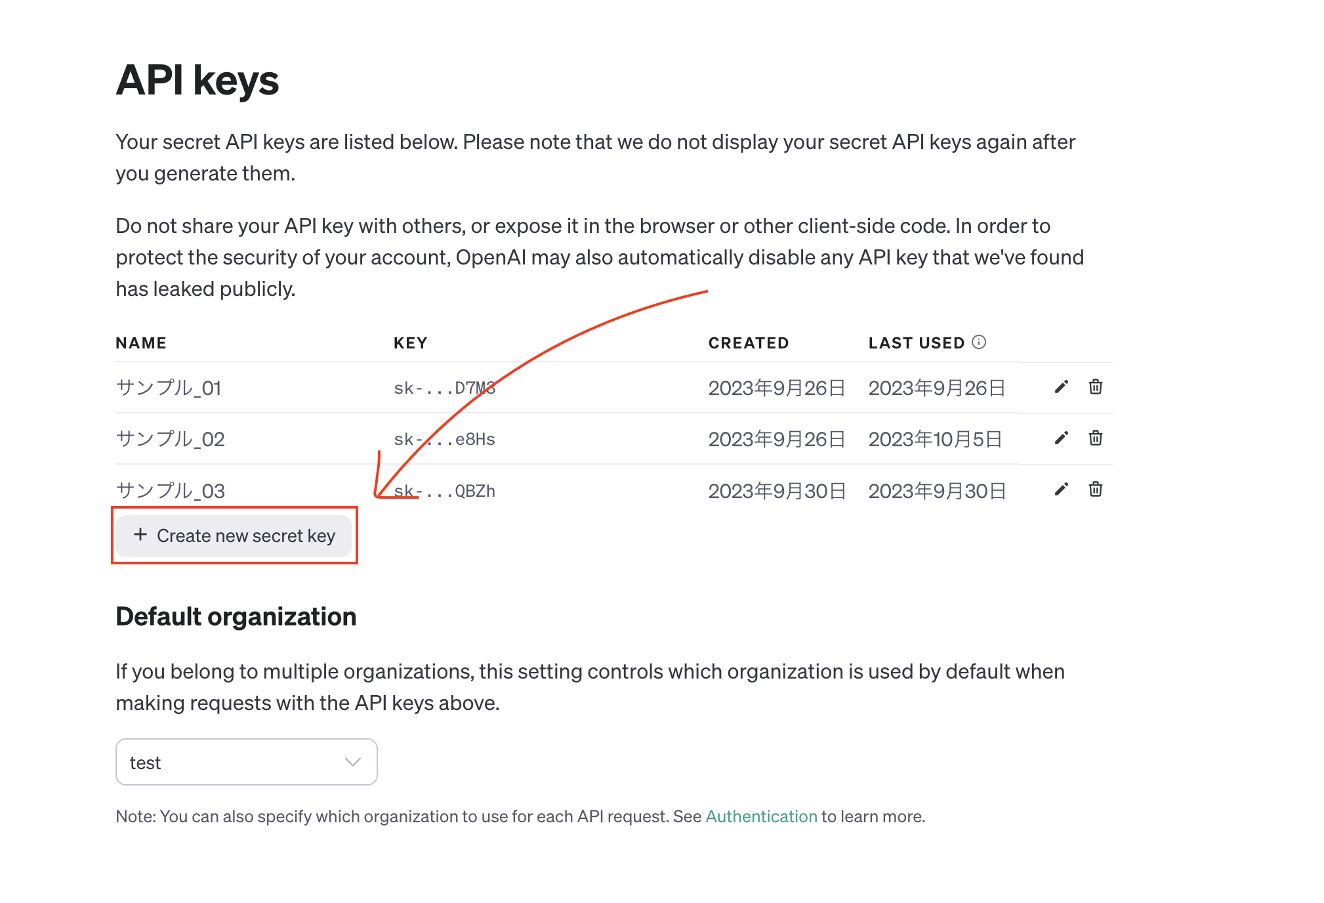1324x903 pixels.
Task: Click trash icon for サンプル_02
Action: (1095, 438)
